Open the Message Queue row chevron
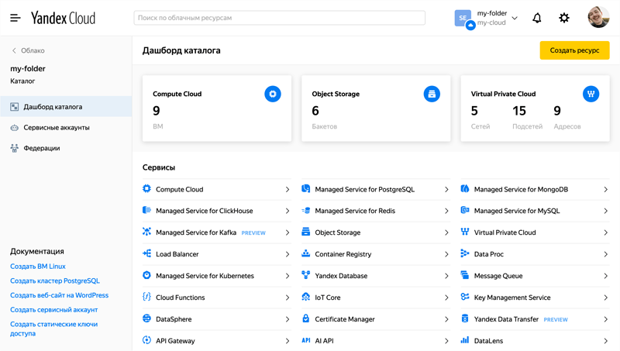This screenshot has height=351, width=620. (x=606, y=276)
